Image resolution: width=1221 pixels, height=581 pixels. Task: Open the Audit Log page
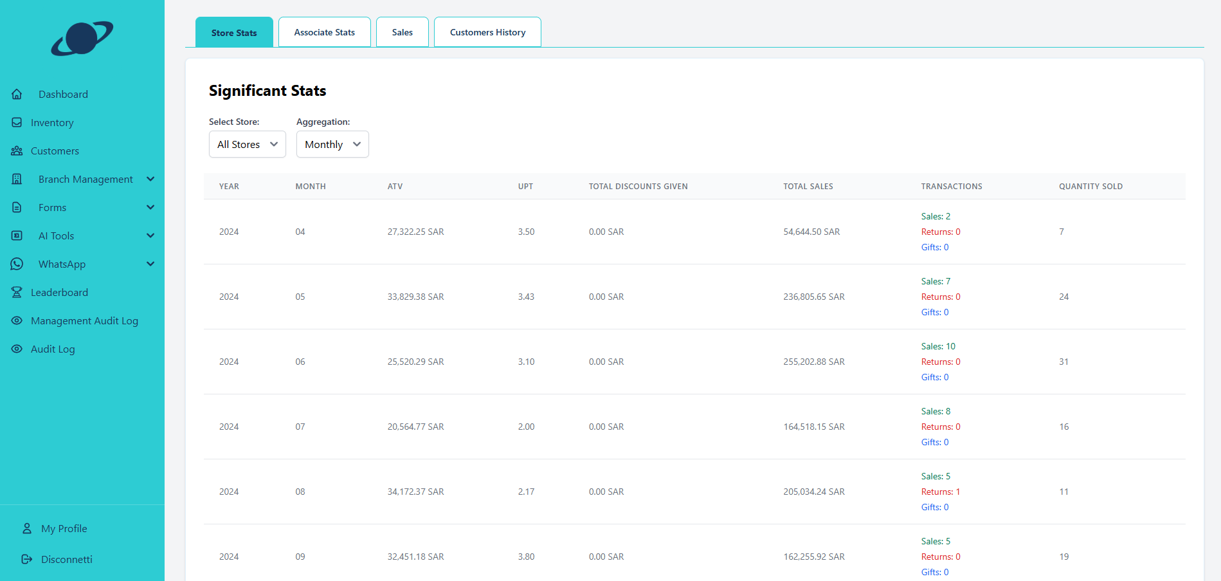[x=53, y=349]
